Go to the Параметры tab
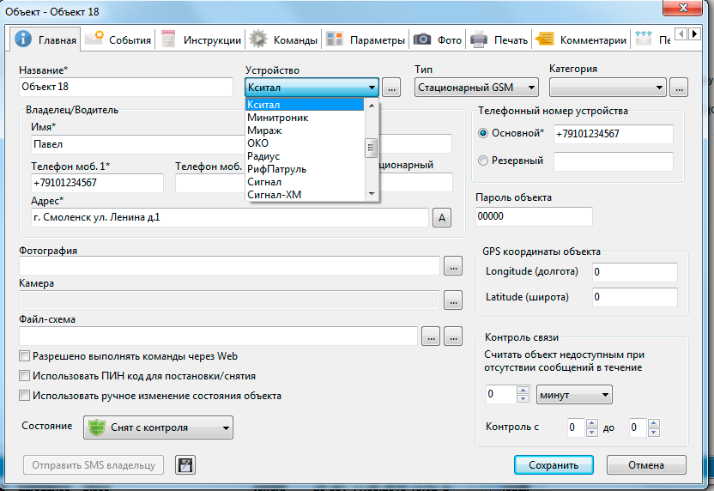Screen dimensions: 714x491 366,39
